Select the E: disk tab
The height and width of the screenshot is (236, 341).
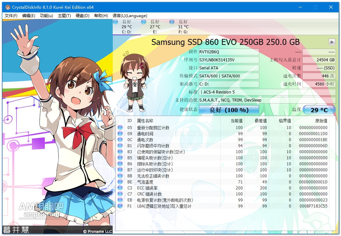155,27
